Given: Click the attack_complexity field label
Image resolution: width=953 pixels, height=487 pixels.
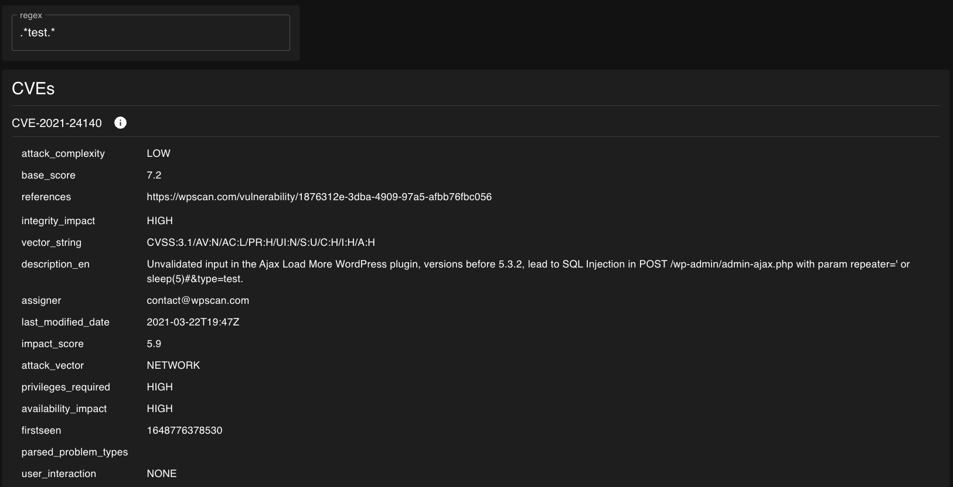Looking at the screenshot, I should coord(63,154).
